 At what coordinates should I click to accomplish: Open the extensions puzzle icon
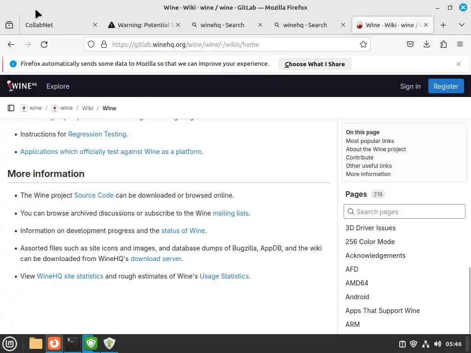[x=443, y=45]
